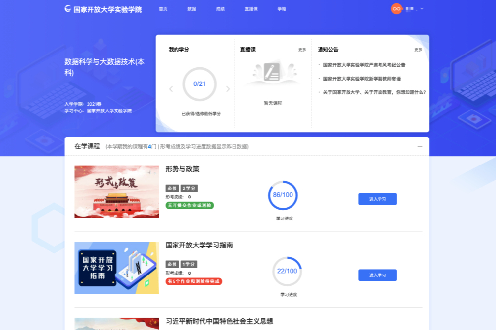The image size is (496, 330).
Task: Click the 22/100 learning progress ring
Action: pos(287,271)
